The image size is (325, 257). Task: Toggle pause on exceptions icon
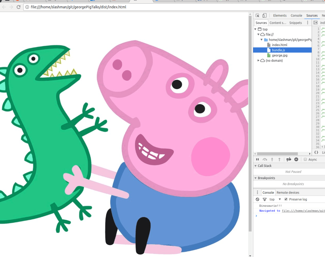(296, 159)
